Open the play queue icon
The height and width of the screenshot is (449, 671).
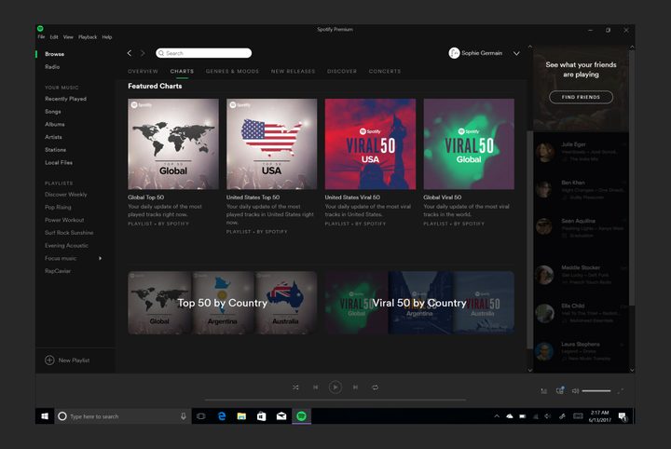(x=544, y=391)
